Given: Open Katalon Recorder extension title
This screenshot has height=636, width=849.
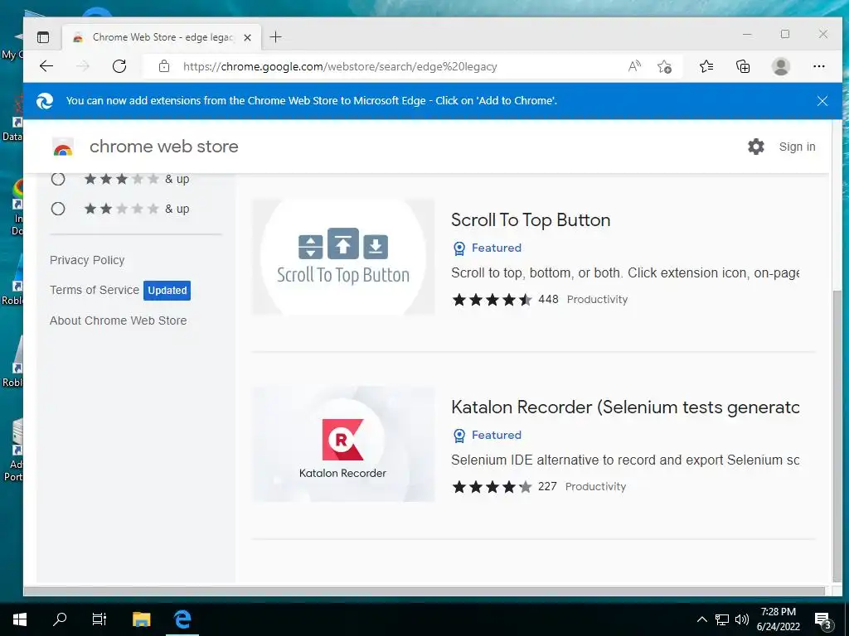Looking at the screenshot, I should pyautogui.click(x=625, y=407).
